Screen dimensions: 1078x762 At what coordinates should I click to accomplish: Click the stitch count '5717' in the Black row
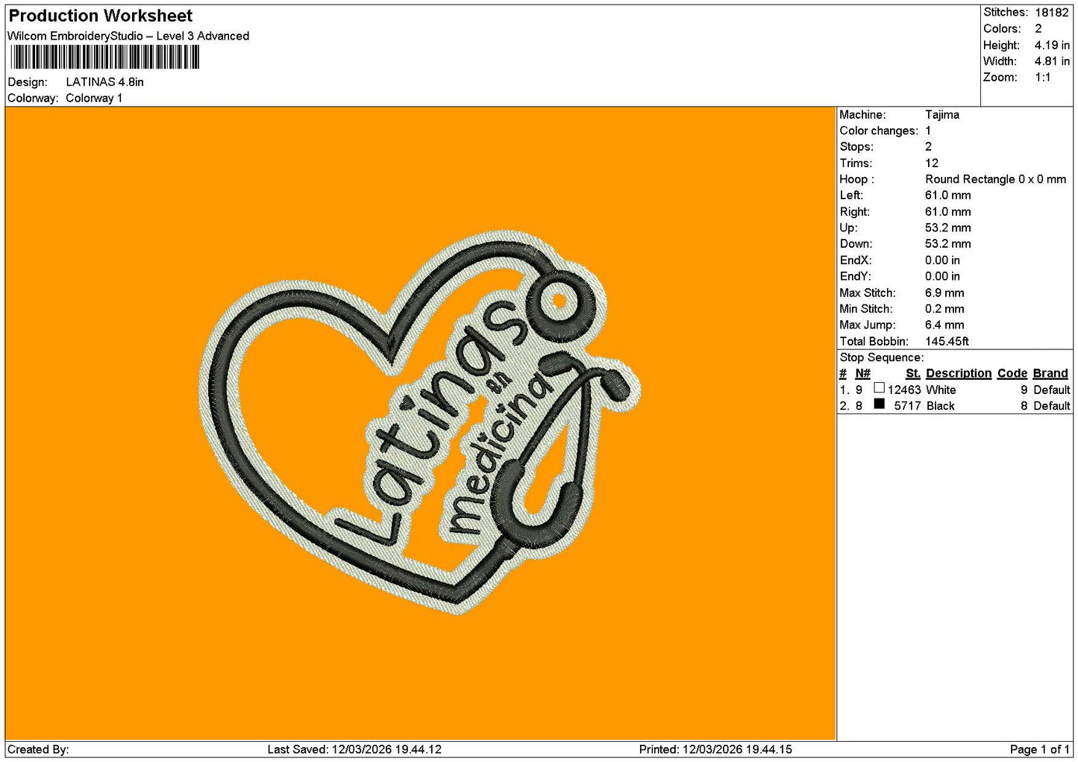(x=907, y=406)
